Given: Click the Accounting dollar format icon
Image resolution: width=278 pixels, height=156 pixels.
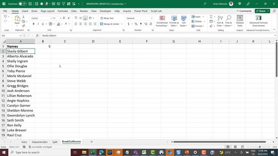Looking at the screenshot, I should point(129,24).
